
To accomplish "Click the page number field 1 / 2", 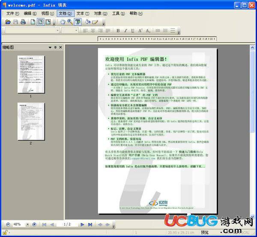I will 67,224.
